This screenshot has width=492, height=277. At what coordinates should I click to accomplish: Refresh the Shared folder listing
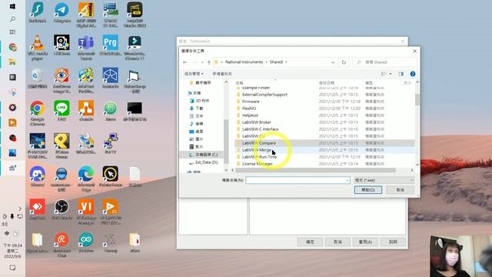(344, 62)
